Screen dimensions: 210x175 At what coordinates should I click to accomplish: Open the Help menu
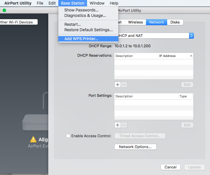click(x=114, y=3)
